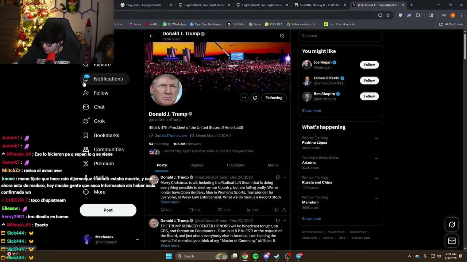Repost the Dec 24 post
The image size is (467, 262).
tap(191, 210)
